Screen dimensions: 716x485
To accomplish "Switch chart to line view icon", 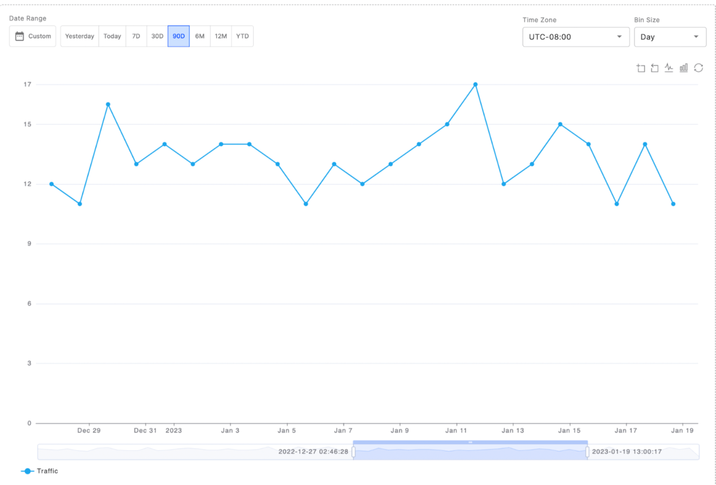I will click(x=669, y=68).
